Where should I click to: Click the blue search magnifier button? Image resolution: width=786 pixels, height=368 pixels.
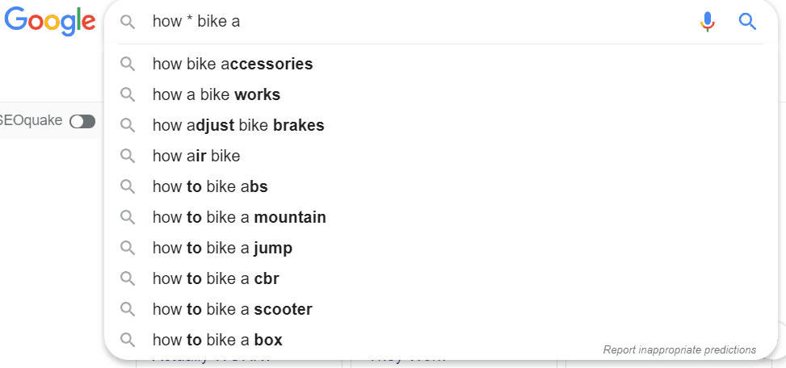748,22
